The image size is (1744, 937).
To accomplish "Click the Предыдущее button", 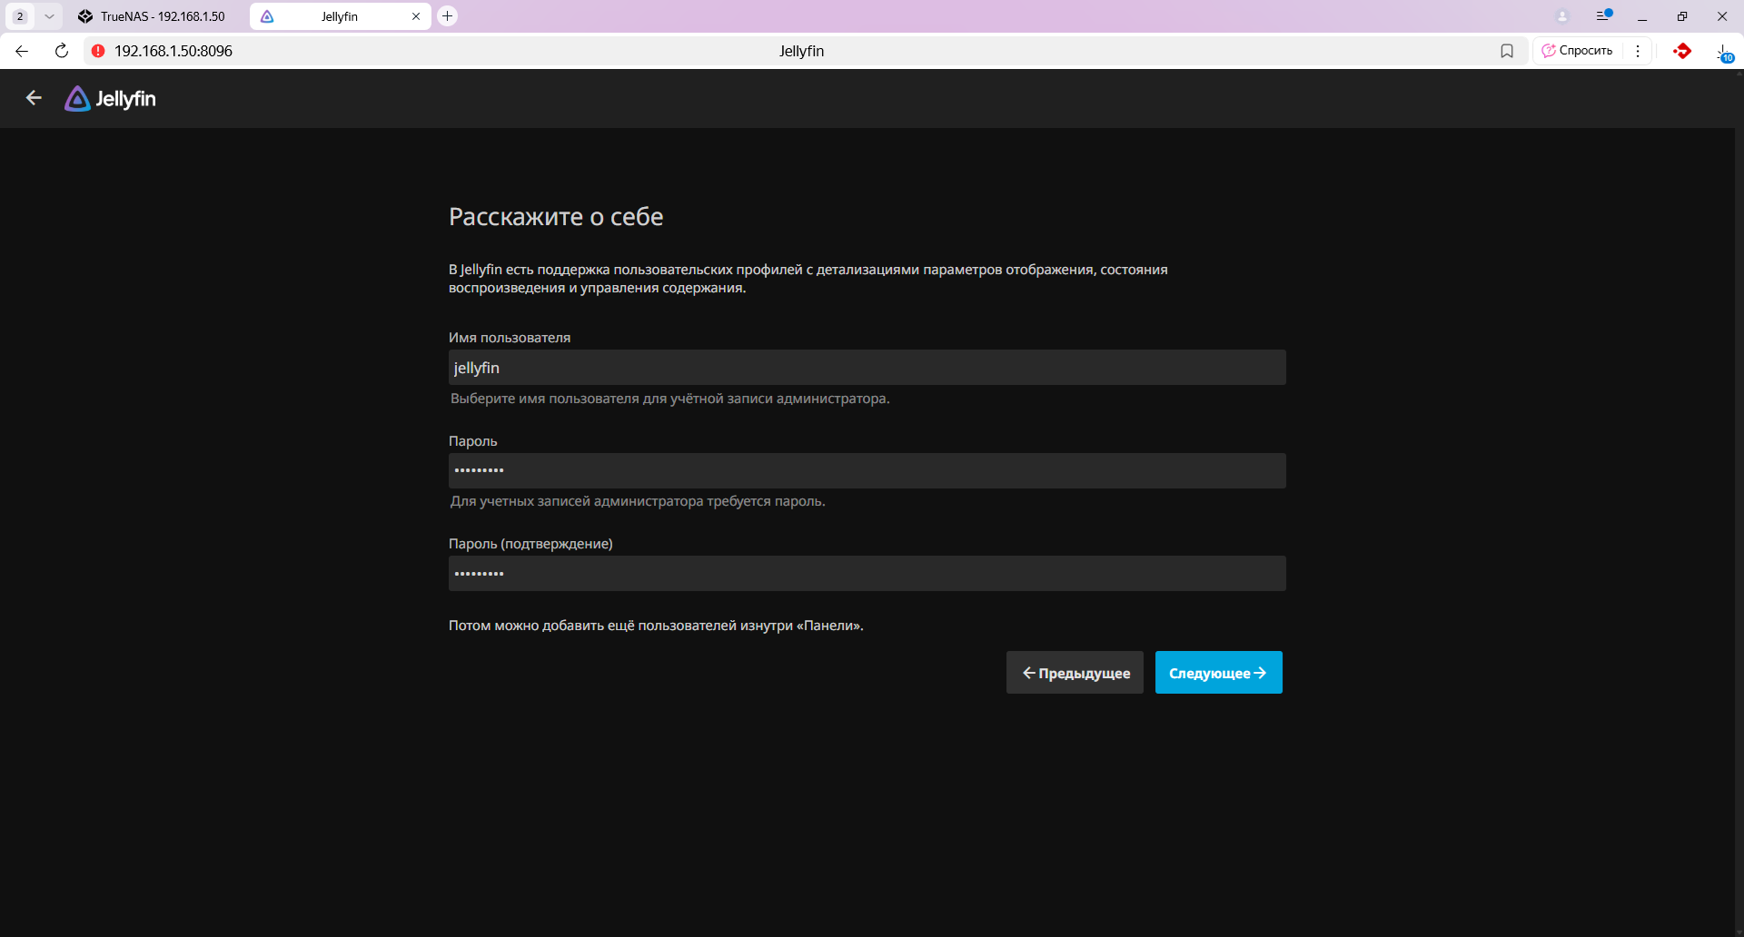I will click(x=1075, y=673).
